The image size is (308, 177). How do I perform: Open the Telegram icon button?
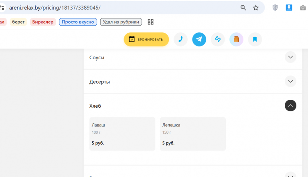coord(199,39)
